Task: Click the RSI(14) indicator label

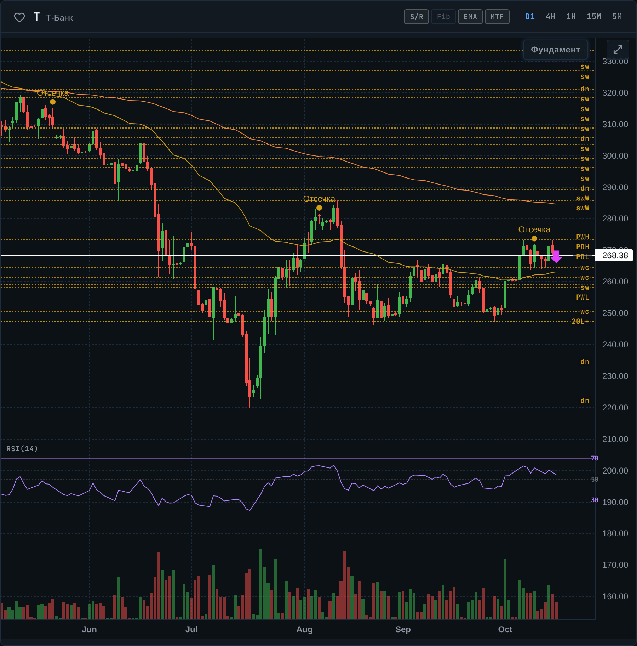Action: [x=22, y=449]
